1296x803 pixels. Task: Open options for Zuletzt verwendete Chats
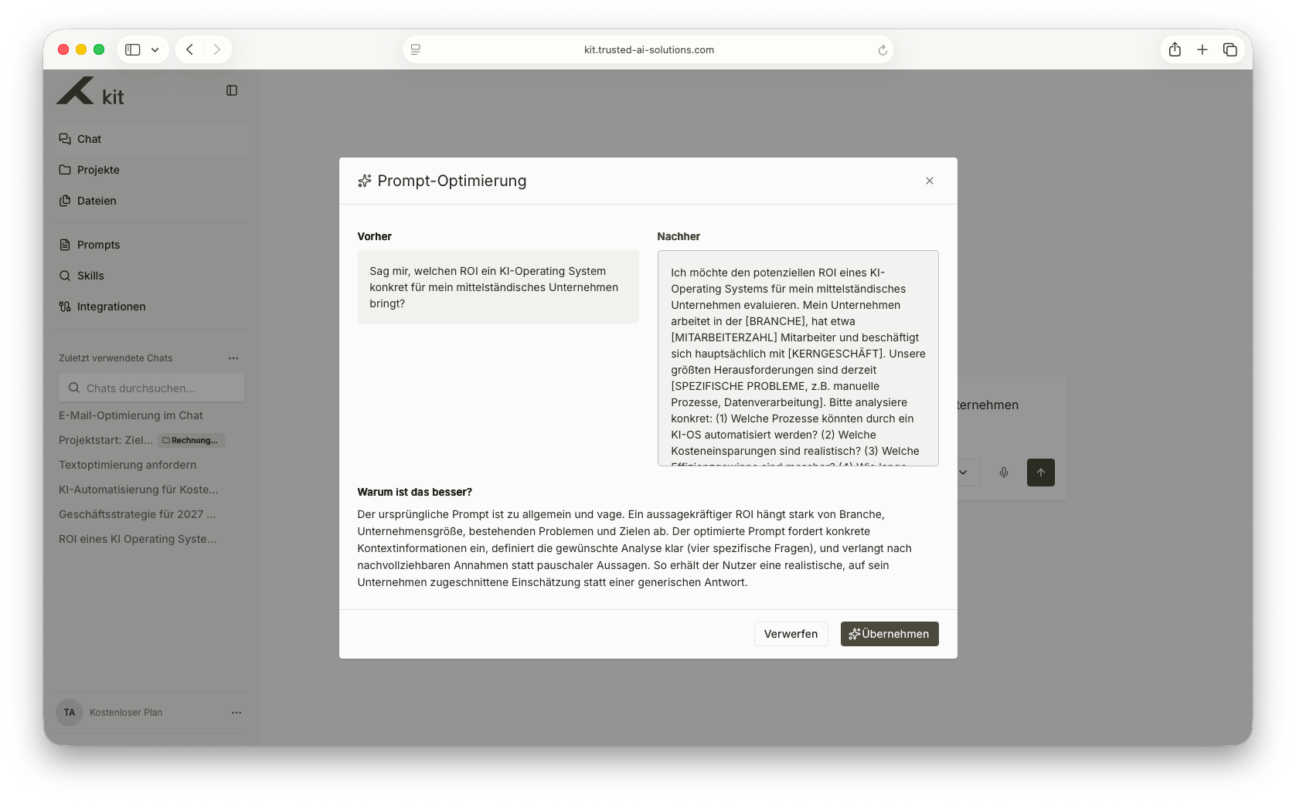(233, 358)
